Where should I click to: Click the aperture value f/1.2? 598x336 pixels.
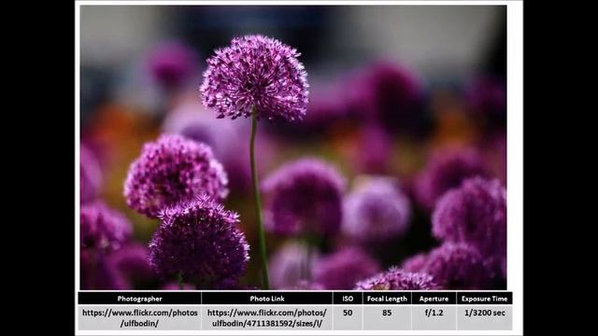(434, 313)
